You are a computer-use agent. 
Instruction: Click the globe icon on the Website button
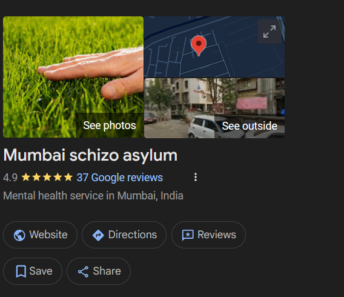point(19,235)
